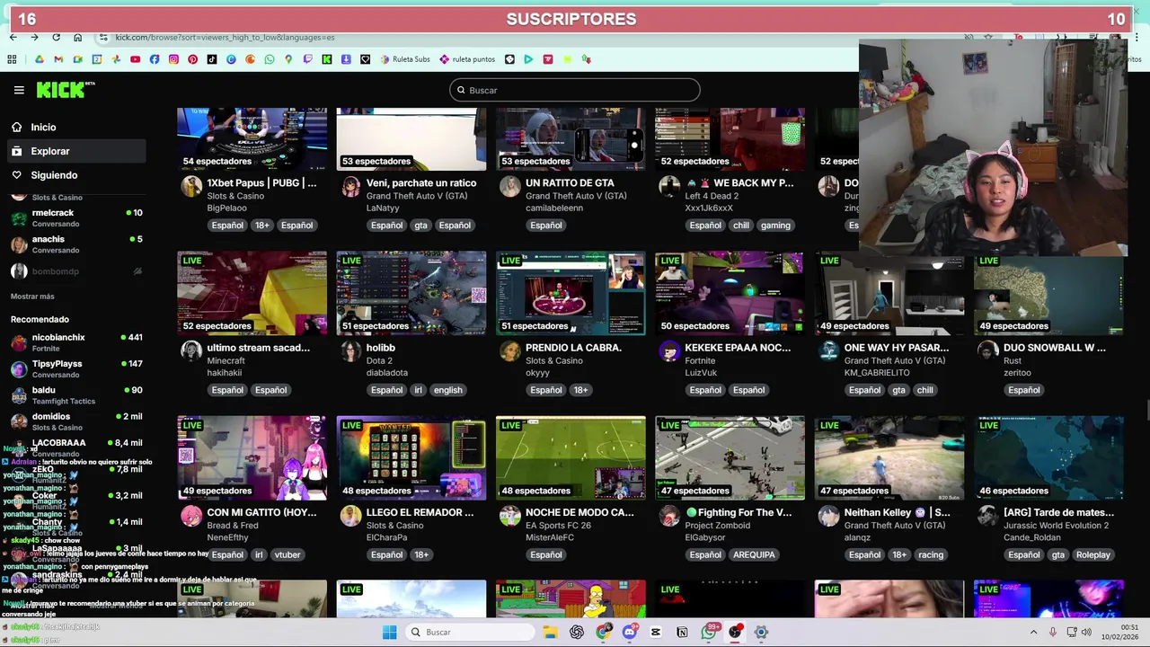The height and width of the screenshot is (647, 1150).
Task: Open rmelcrack followed channel
Action: pyautogui.click(x=76, y=217)
